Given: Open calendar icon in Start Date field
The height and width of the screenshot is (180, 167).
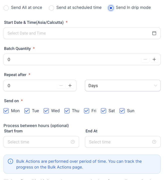Looking at the screenshot, I should click(154, 33).
